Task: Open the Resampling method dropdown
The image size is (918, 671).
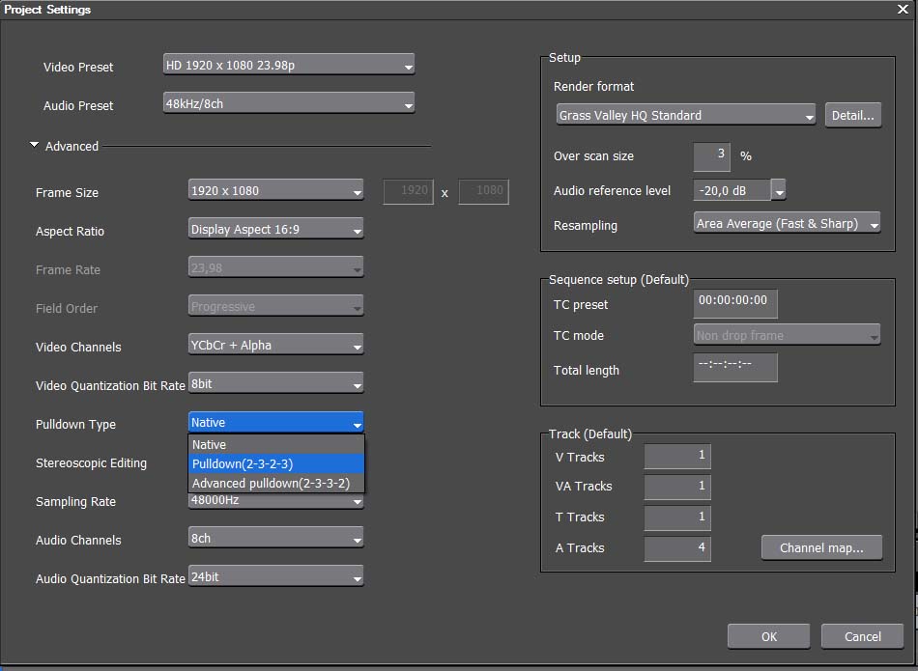Action: click(x=787, y=224)
